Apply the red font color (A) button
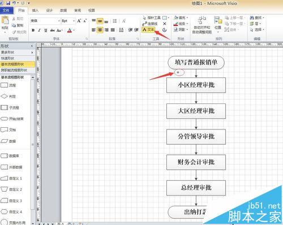Image resolution: width=283 pixels, height=225 pixels. coord(70,30)
